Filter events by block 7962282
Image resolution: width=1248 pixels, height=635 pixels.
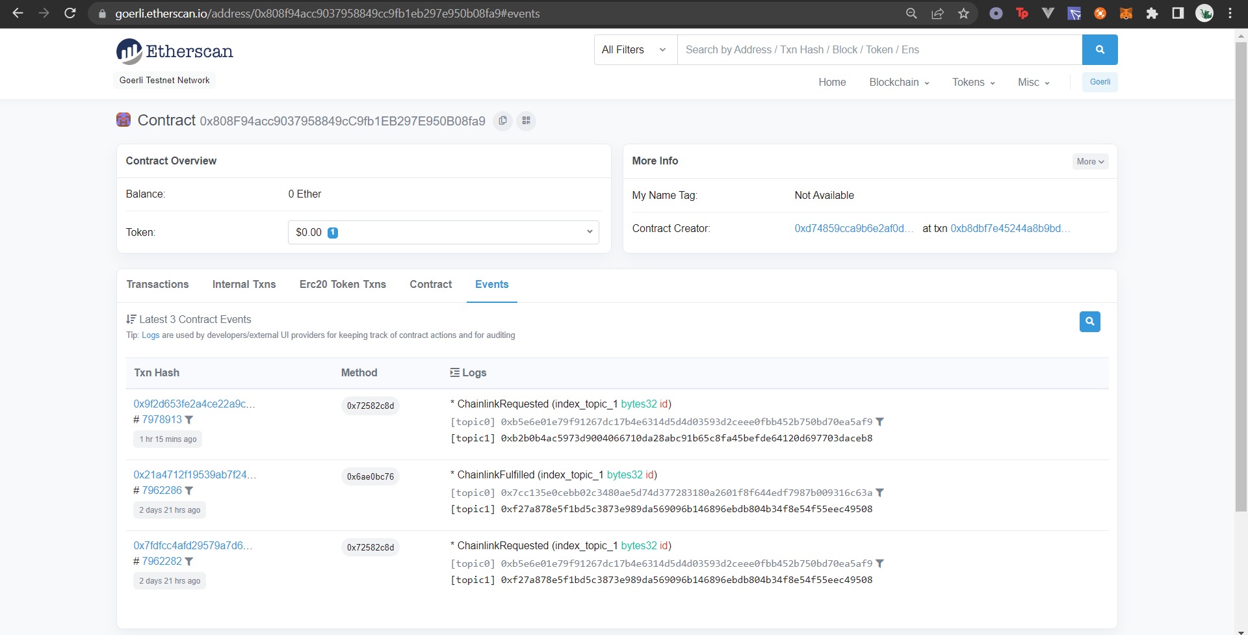[x=189, y=562]
